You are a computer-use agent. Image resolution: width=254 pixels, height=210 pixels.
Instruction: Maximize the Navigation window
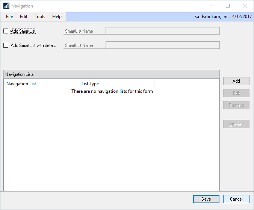(x=228, y=6)
